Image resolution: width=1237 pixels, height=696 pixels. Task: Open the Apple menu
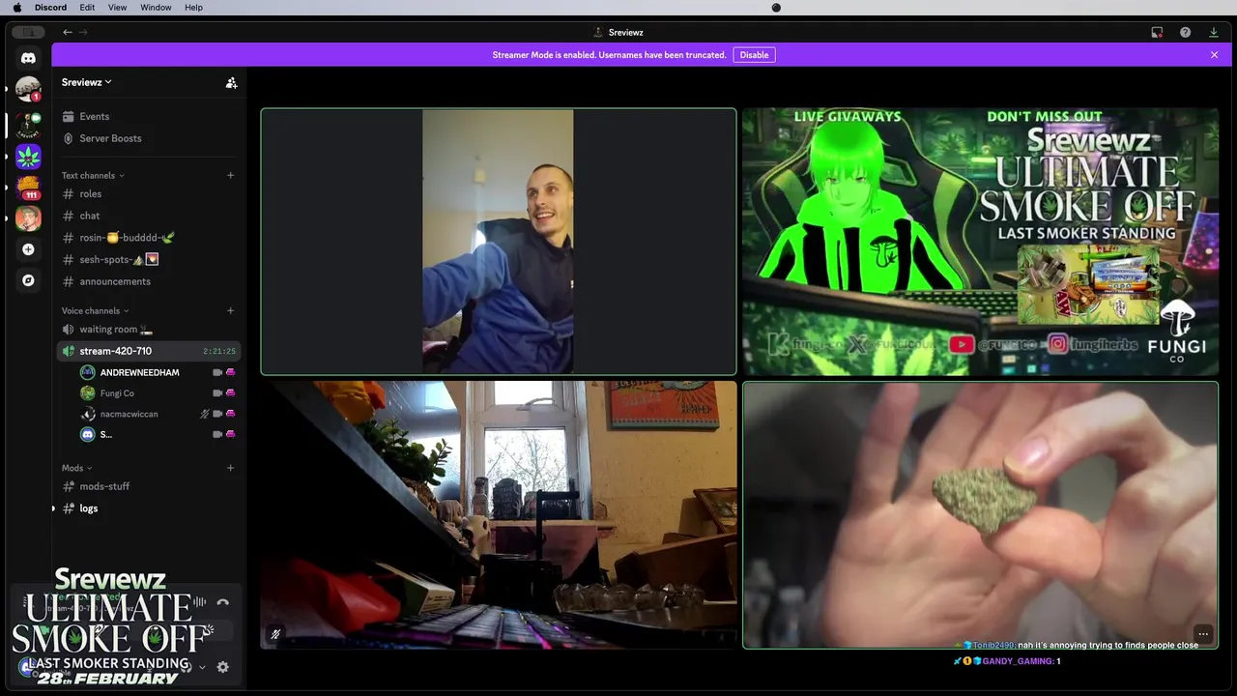pos(16,8)
